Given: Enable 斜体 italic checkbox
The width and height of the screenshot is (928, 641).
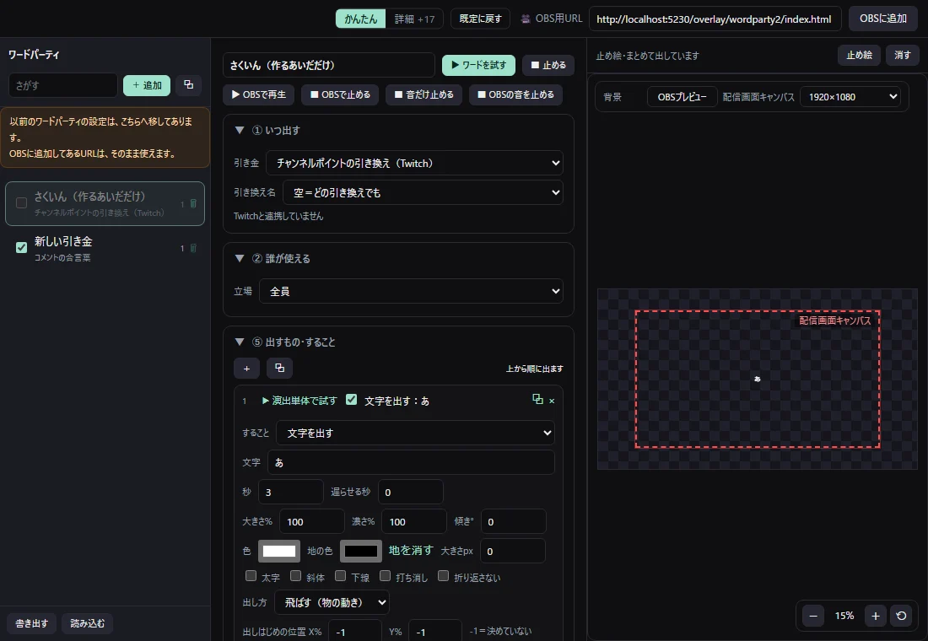Looking at the screenshot, I should pyautogui.click(x=295, y=576).
